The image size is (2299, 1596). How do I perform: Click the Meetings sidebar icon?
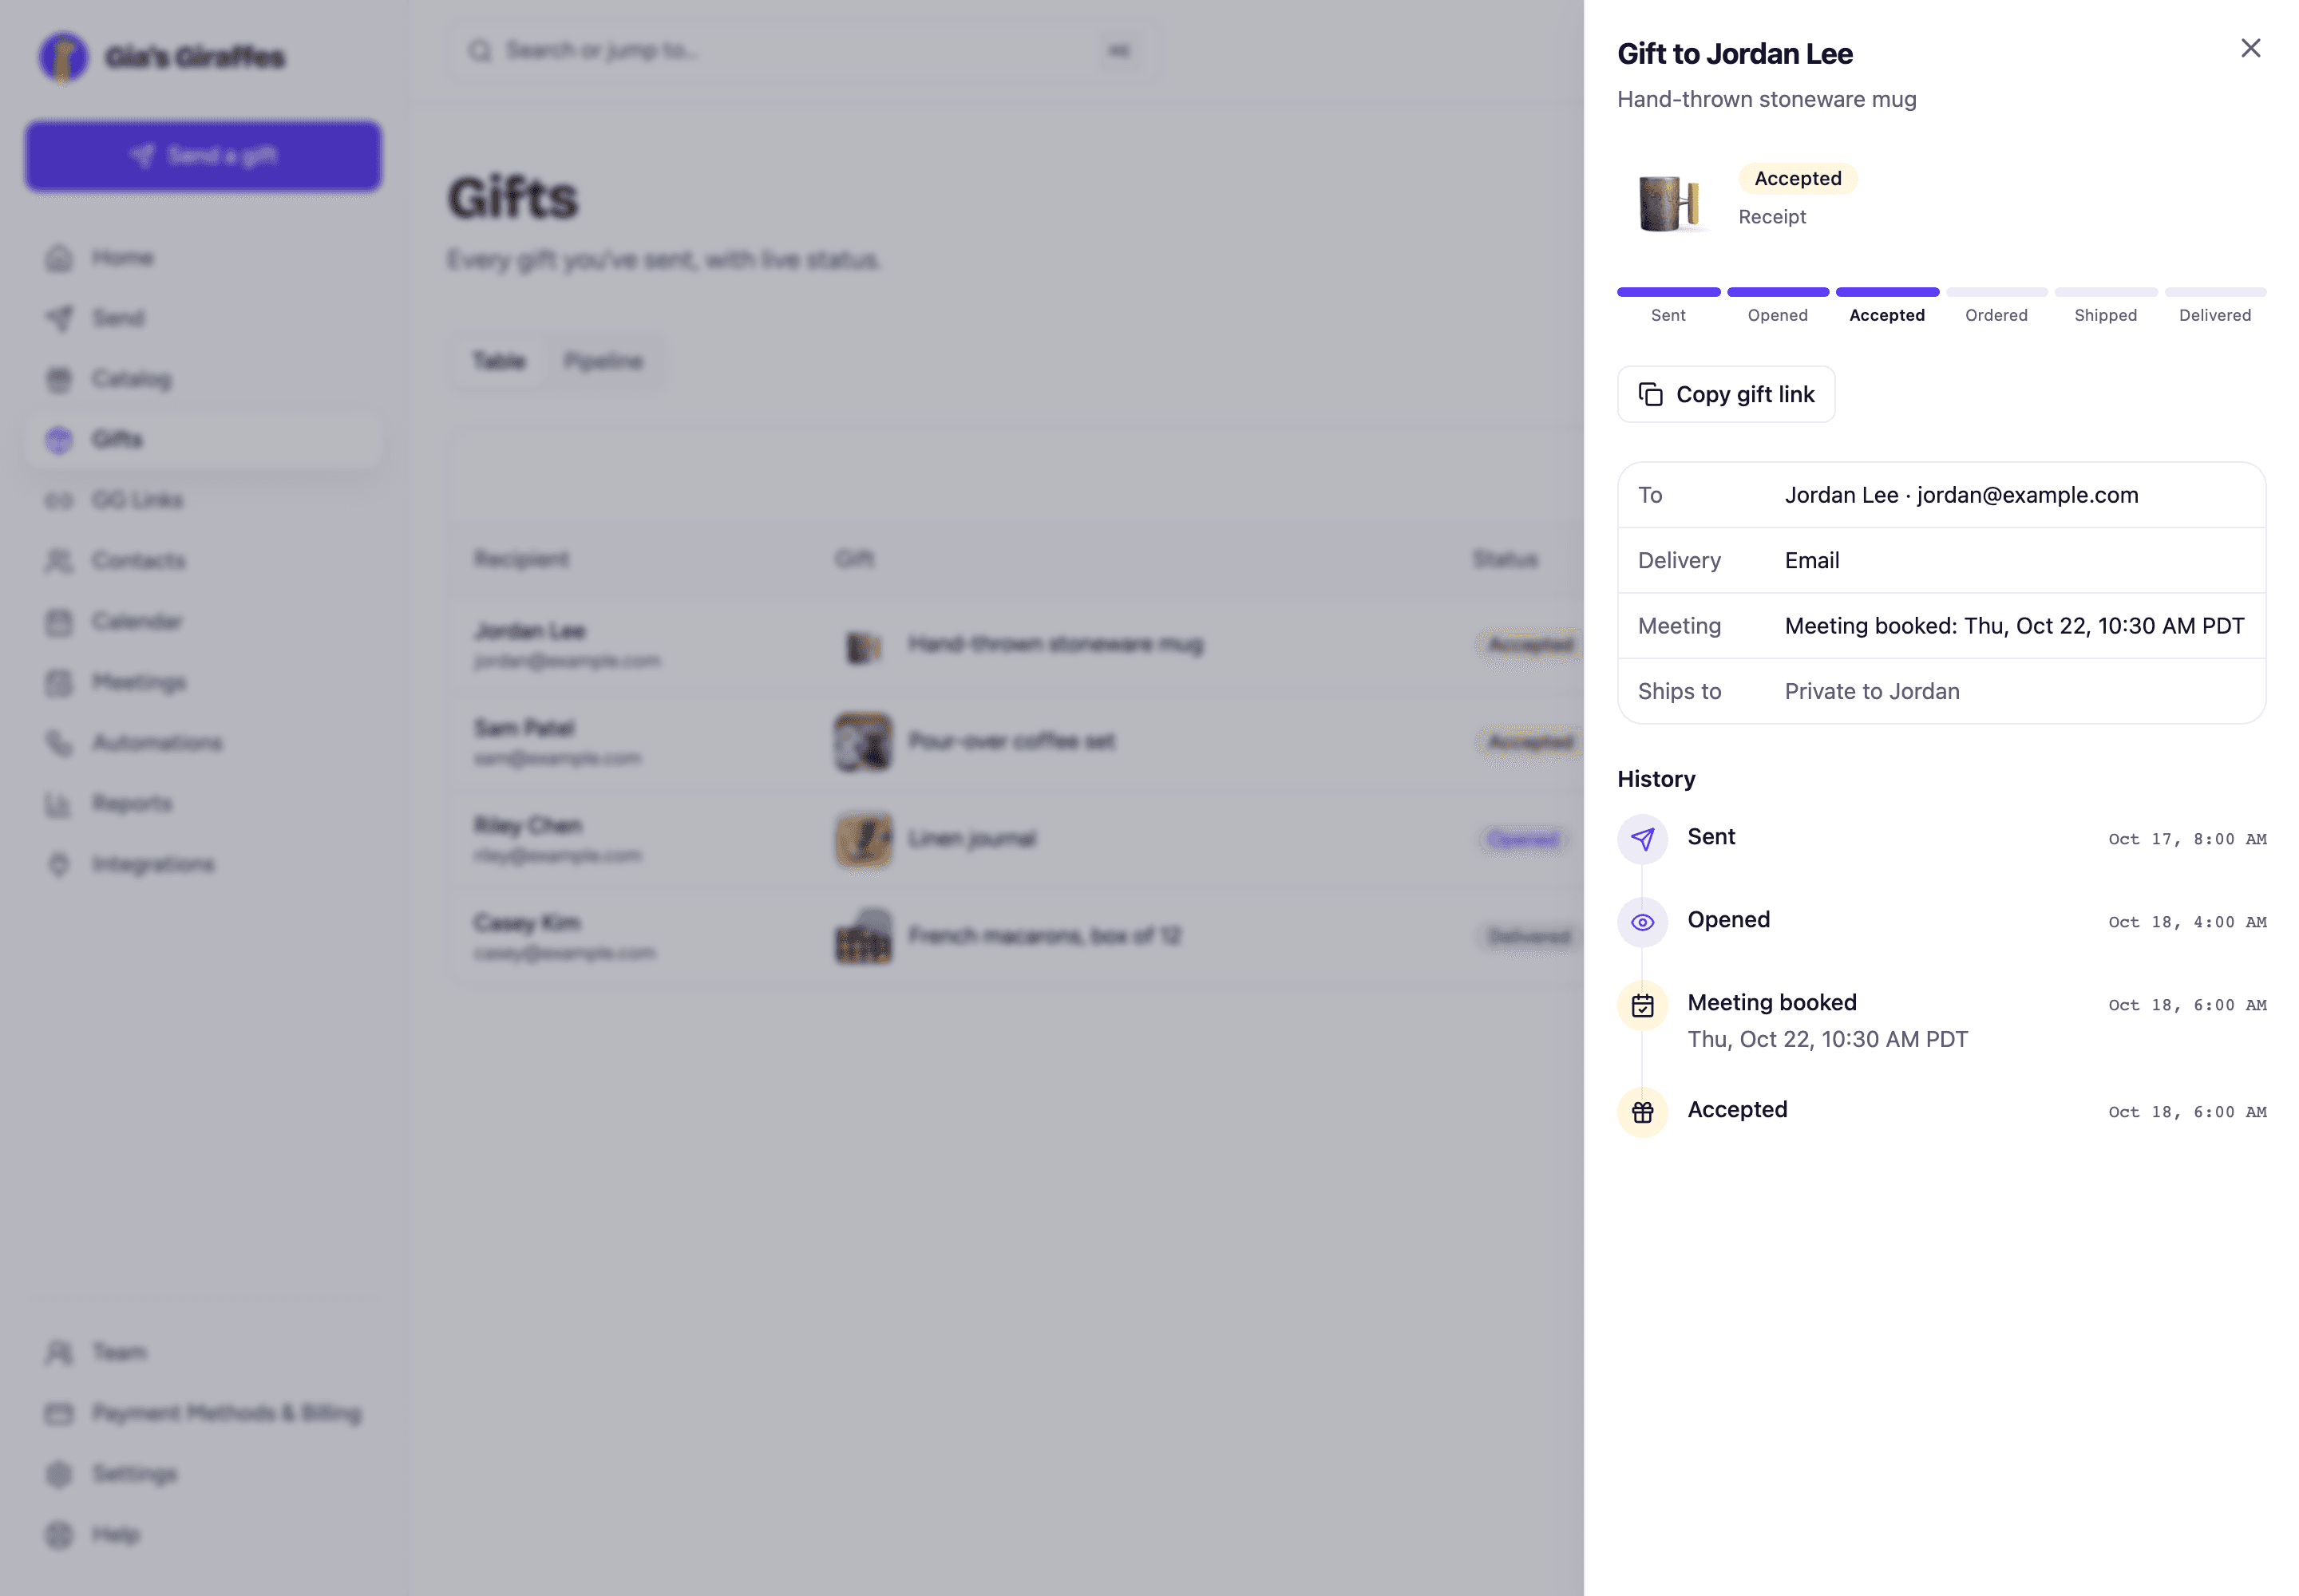pos(59,682)
